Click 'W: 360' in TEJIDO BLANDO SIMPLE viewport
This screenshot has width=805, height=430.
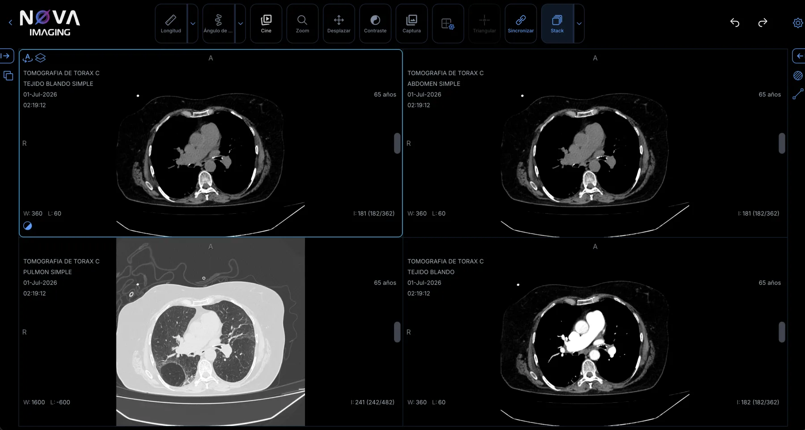pos(33,214)
